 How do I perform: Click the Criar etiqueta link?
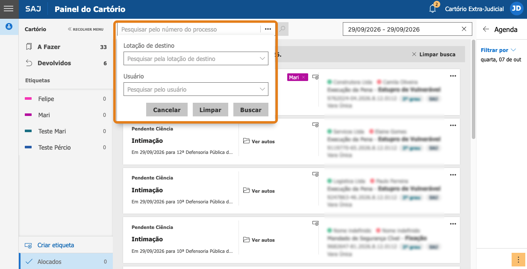coord(56,246)
